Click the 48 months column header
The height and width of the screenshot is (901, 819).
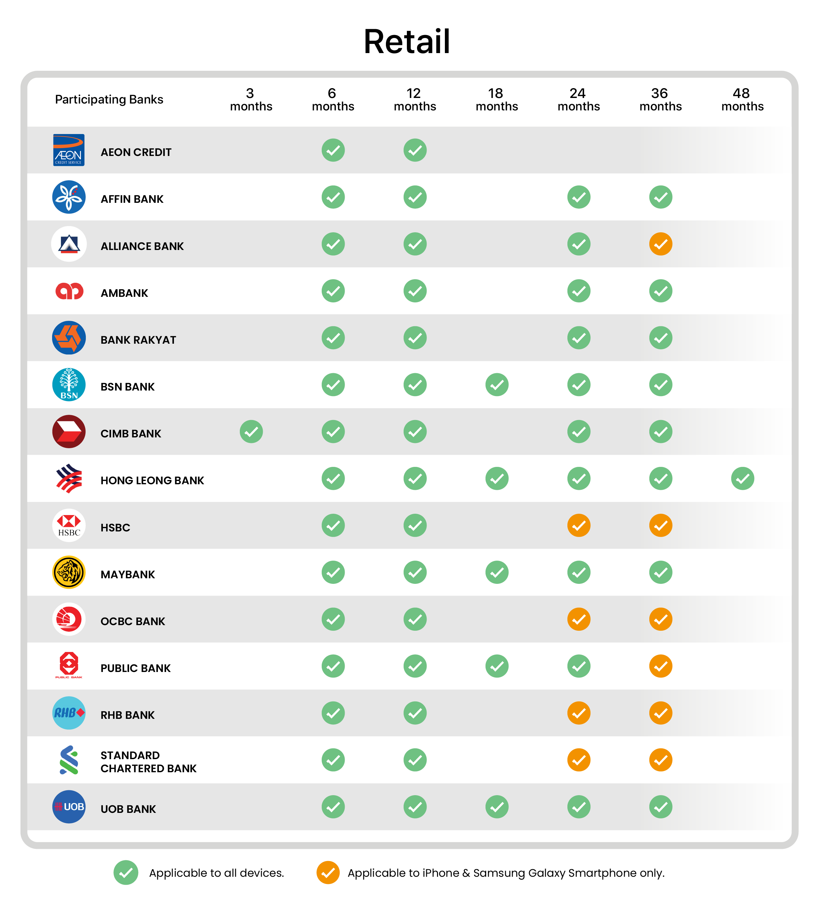click(743, 100)
